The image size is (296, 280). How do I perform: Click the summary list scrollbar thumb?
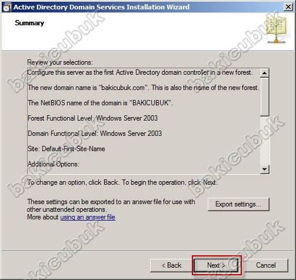(264, 97)
